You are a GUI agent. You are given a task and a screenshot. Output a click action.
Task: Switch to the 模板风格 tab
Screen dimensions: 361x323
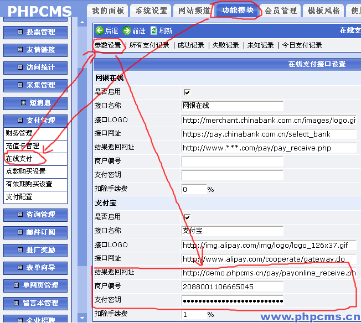coord(324,11)
